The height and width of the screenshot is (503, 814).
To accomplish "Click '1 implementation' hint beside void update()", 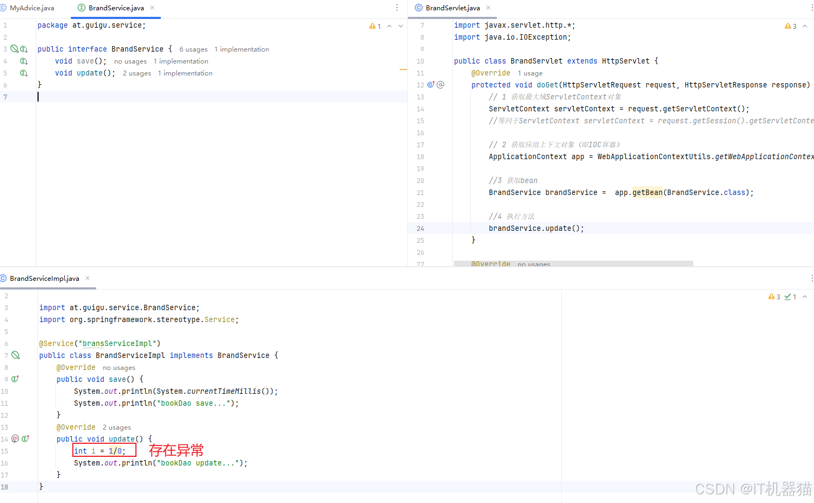I will pyautogui.click(x=185, y=73).
